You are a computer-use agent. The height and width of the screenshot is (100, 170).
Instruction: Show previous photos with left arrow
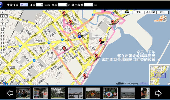pos(10,93)
